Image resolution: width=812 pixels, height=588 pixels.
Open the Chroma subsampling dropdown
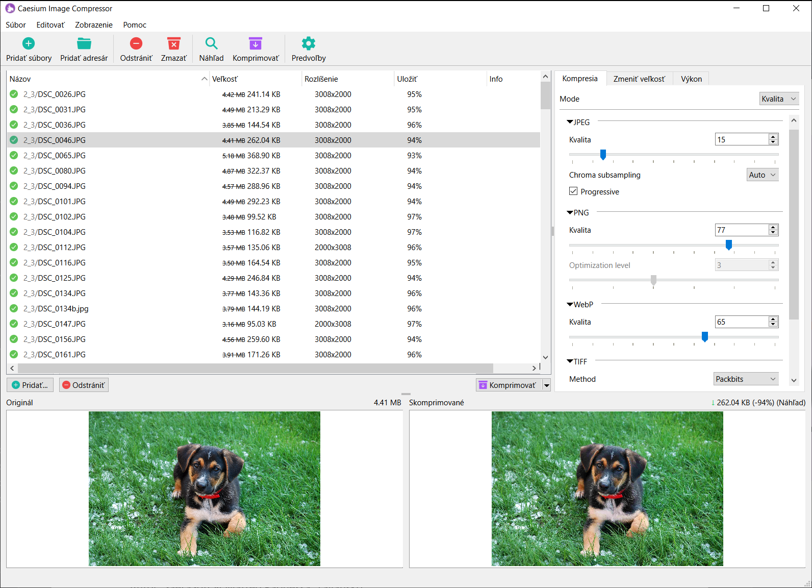point(762,175)
